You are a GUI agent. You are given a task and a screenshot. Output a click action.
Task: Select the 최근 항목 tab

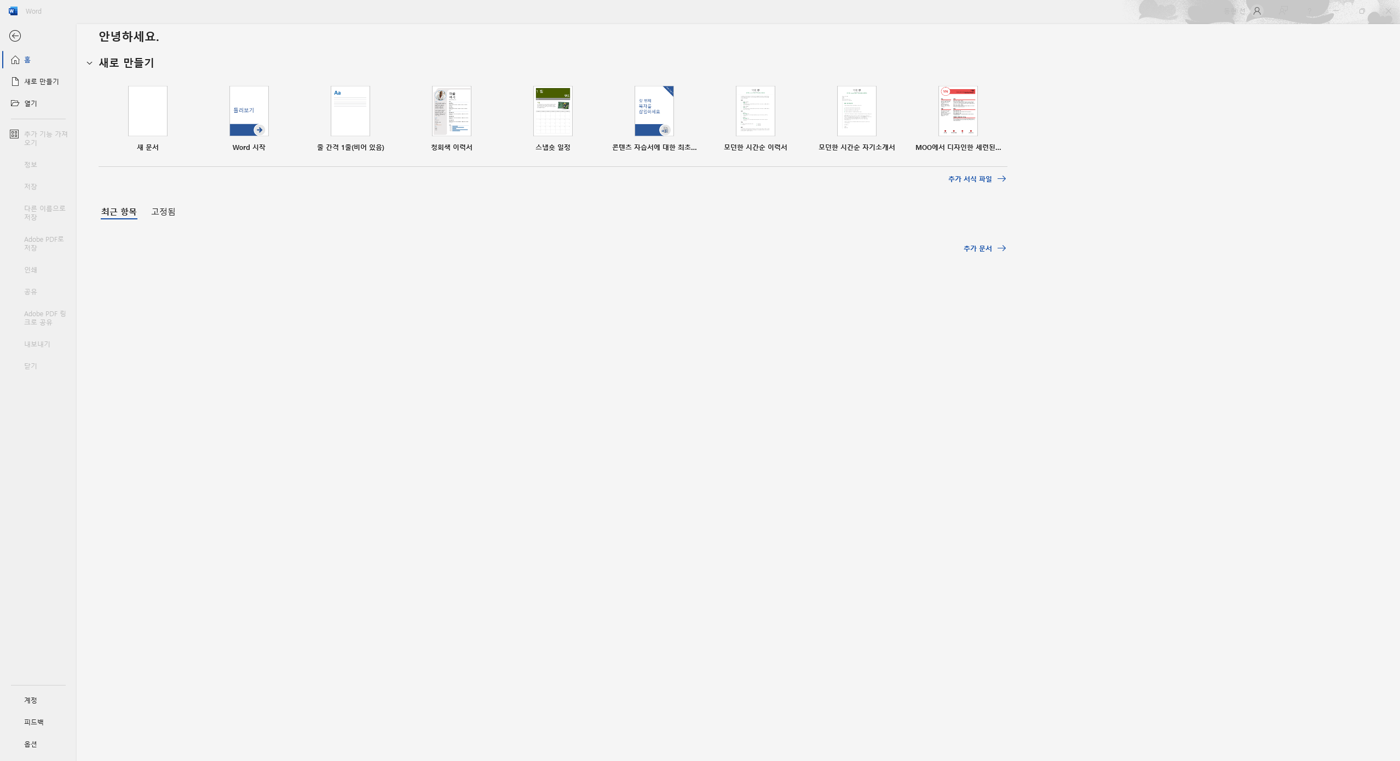click(x=119, y=212)
